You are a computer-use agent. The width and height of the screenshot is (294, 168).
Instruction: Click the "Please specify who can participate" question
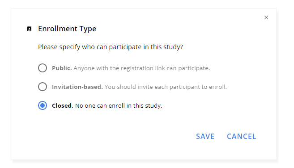[x=111, y=47]
